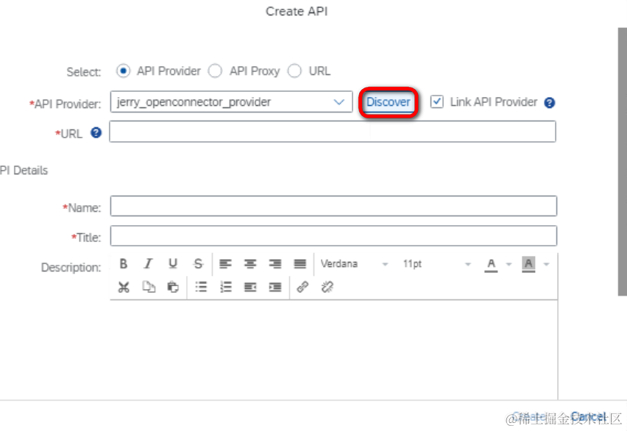Toggle italic formatting in Description toolbar
627x431 pixels.
pyautogui.click(x=148, y=263)
